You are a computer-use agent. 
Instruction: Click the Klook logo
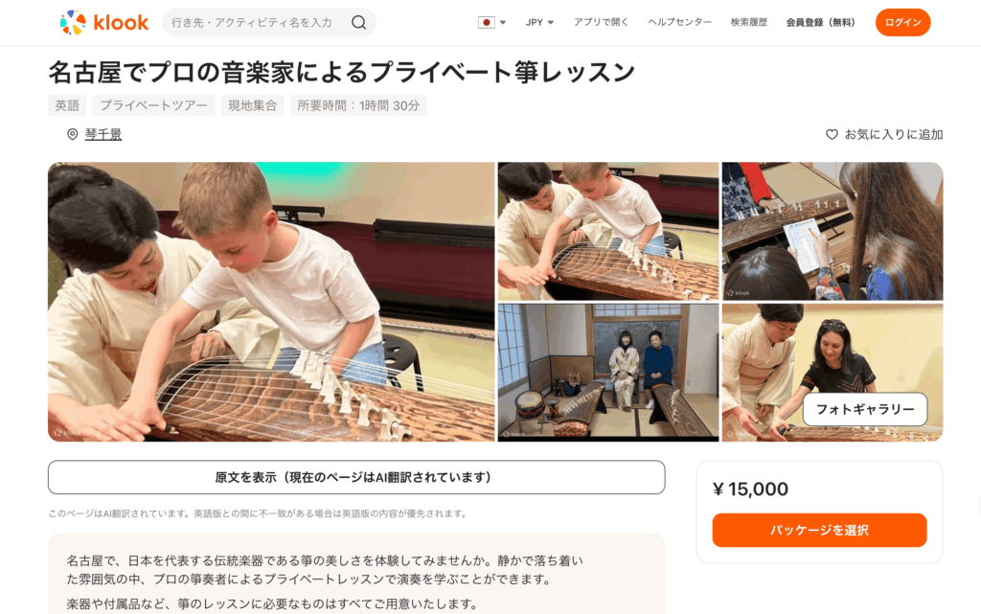coord(103,22)
